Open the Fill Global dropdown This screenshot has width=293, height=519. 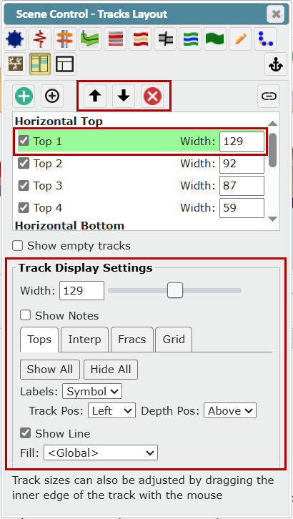coord(101,453)
